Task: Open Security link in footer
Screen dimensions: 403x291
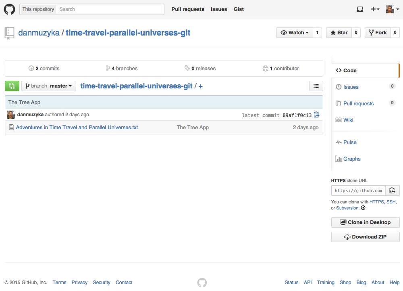Action: pos(102,283)
